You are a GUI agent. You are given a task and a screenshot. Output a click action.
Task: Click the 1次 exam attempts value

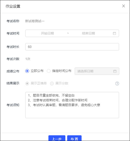28,59
